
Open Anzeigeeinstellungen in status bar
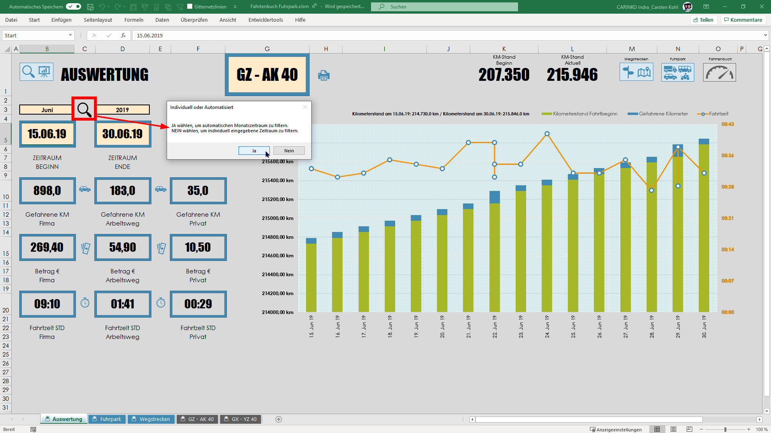[616, 429]
